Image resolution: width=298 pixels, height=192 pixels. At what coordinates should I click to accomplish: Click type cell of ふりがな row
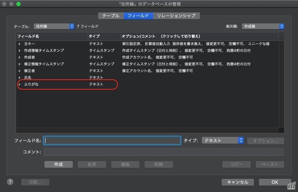(96, 84)
